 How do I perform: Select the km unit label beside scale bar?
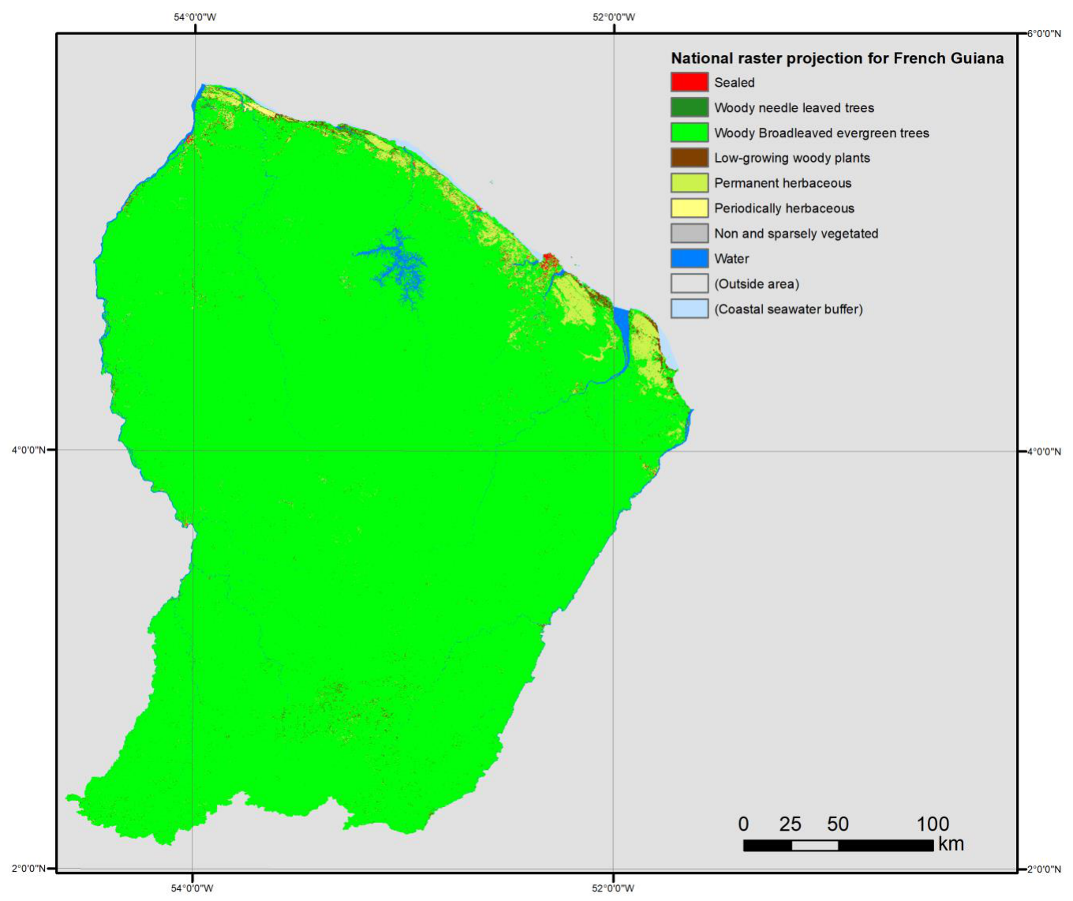tap(951, 844)
